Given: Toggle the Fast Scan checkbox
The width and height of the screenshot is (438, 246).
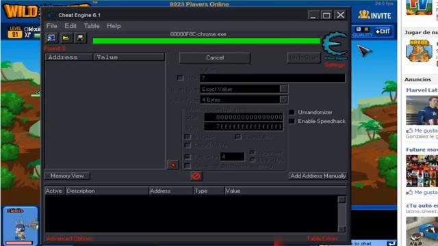Looking at the screenshot, I should point(188,156).
